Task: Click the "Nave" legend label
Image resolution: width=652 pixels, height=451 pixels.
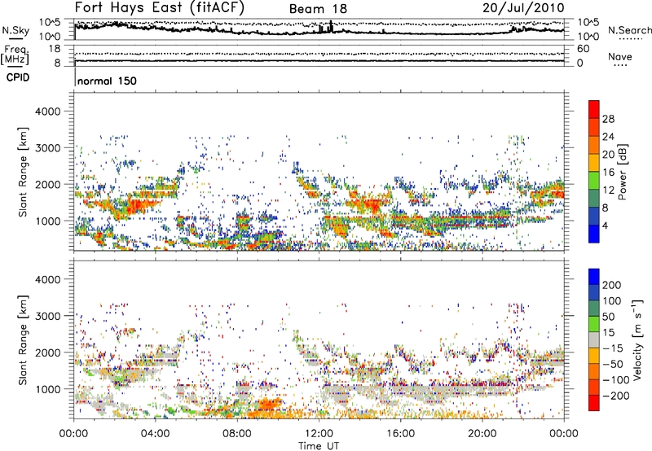Action: point(619,56)
